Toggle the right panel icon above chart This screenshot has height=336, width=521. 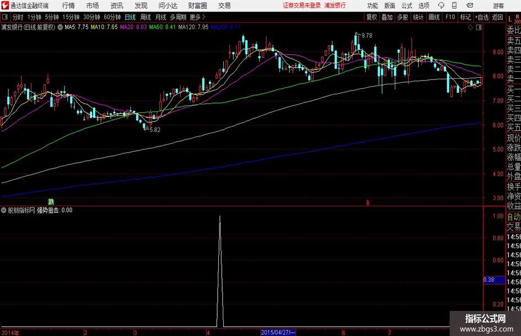(x=479, y=28)
